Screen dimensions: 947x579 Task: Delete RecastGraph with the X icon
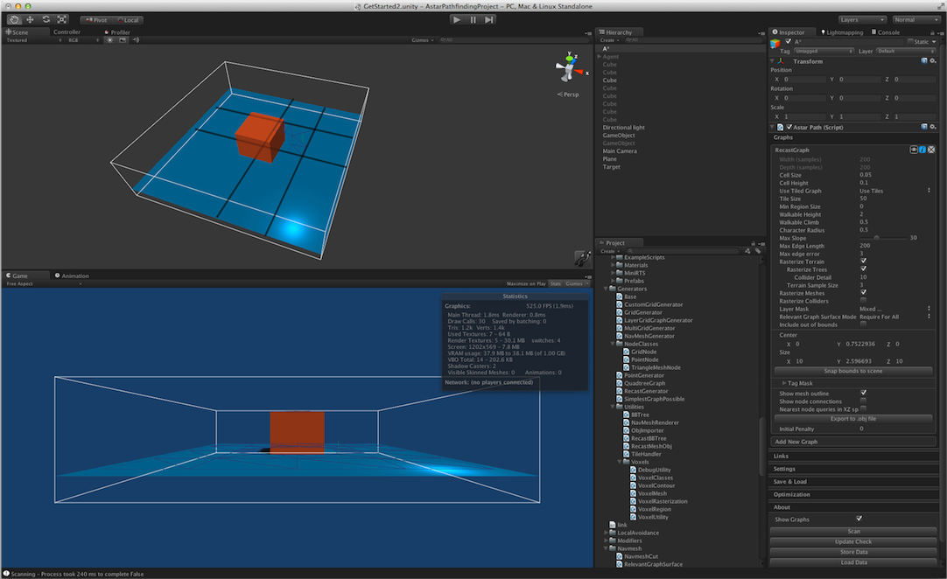point(932,150)
